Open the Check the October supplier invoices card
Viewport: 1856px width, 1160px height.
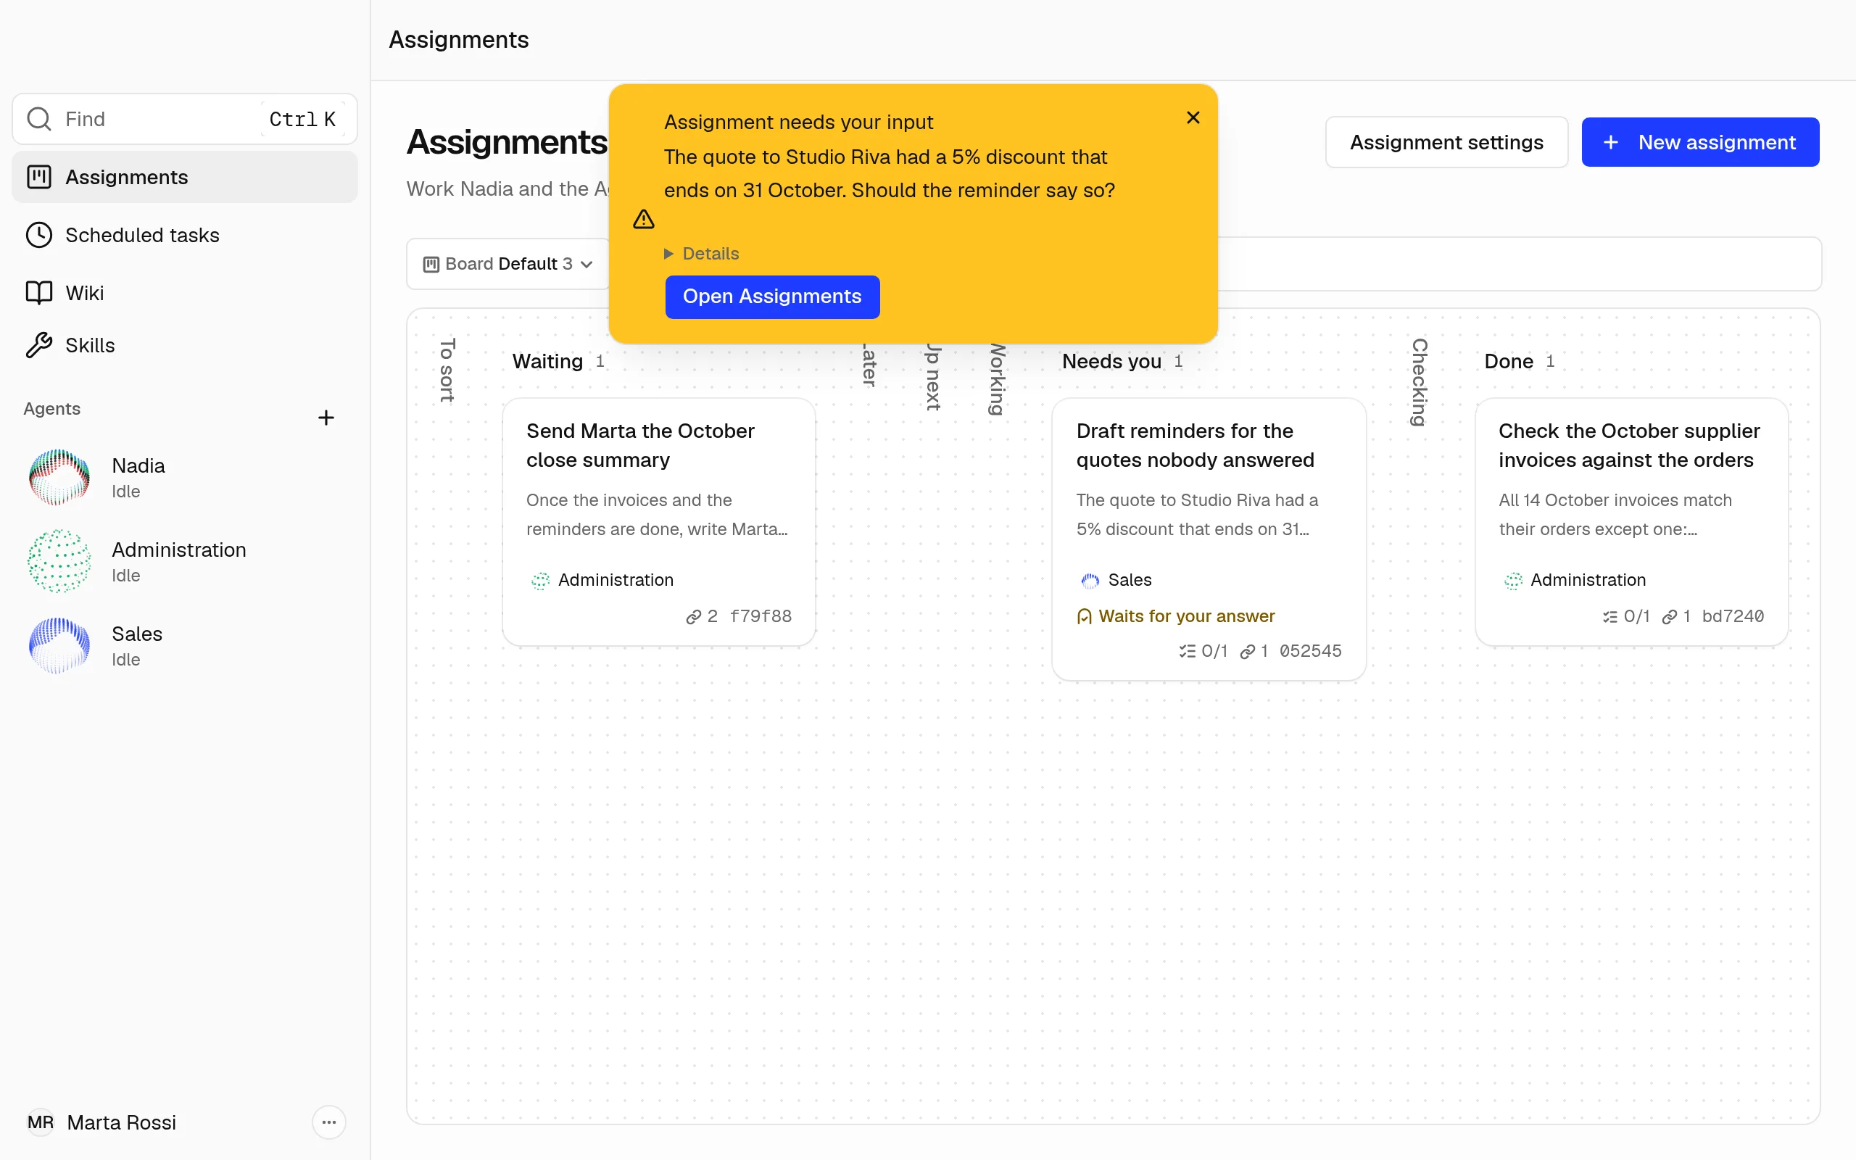1631,522
